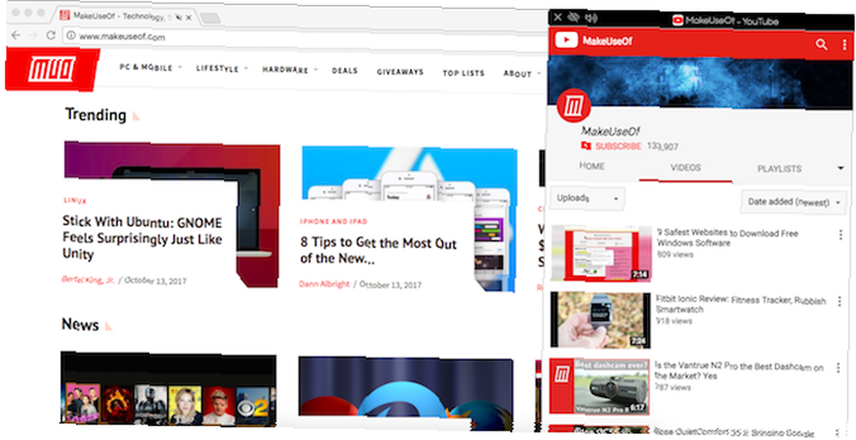Open the Giveaways menu item

pyautogui.click(x=400, y=72)
